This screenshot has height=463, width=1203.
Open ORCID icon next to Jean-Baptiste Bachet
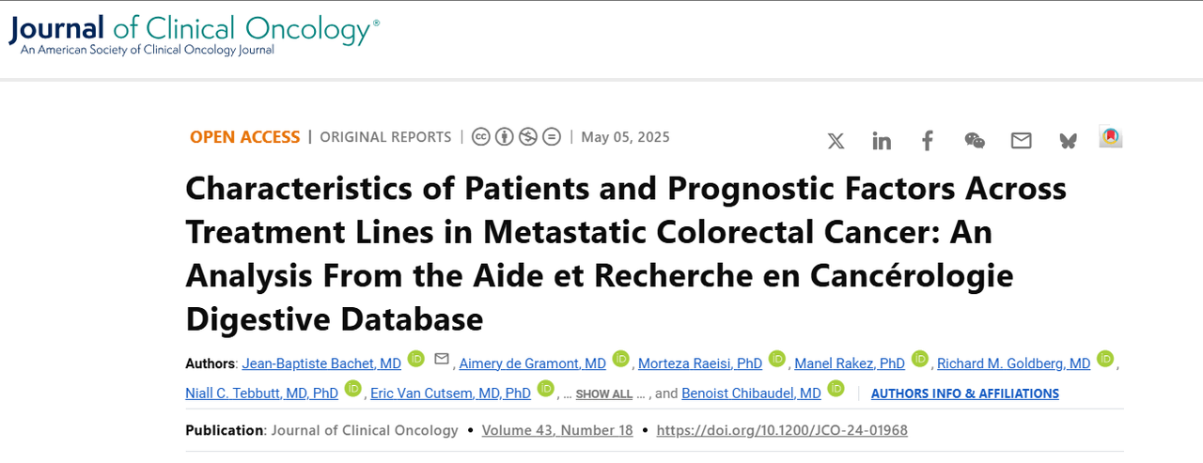tap(416, 359)
